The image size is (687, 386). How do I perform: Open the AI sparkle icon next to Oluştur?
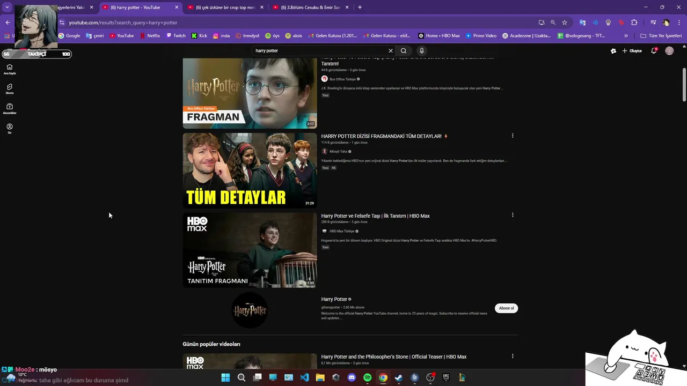point(613,50)
